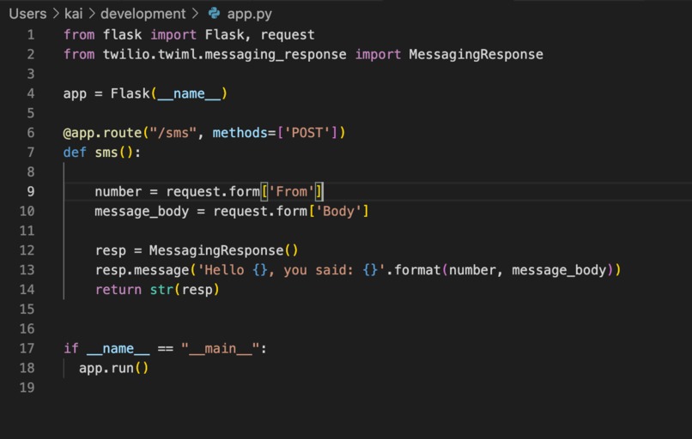692x439 pixels.
Task: Click the "/sms" route string
Action: click(173, 133)
